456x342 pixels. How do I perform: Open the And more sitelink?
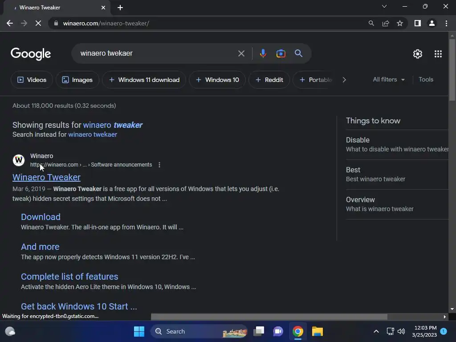click(40, 247)
